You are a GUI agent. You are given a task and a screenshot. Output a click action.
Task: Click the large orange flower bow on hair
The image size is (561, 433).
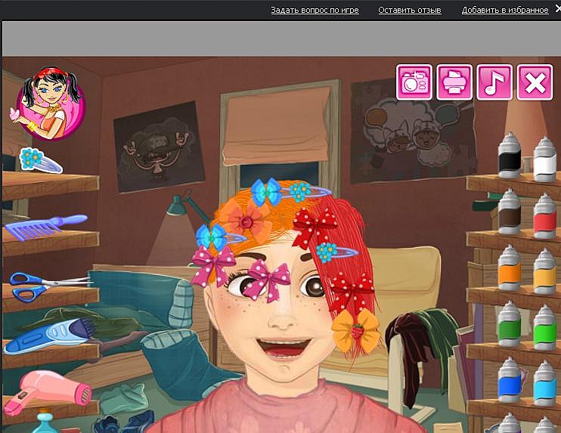pos(246,219)
